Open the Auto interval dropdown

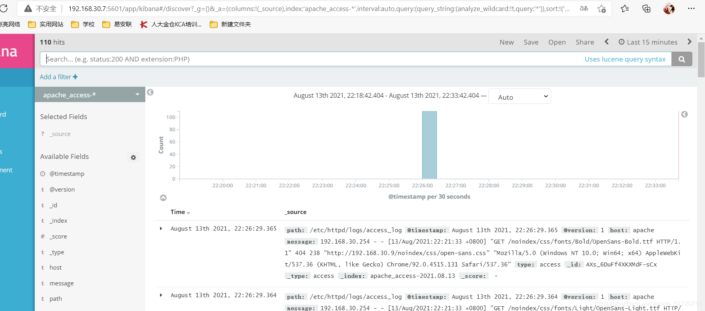coord(520,97)
